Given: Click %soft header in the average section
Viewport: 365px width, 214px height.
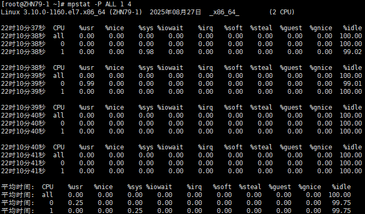Looking at the screenshot, I should pyautogui.click(x=222, y=187).
